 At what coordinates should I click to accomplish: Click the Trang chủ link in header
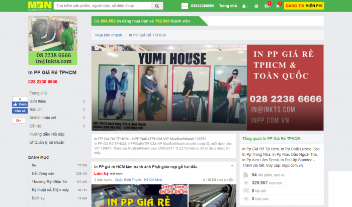pos(228,6)
